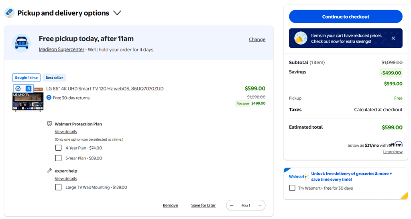Image resolution: width=411 pixels, height=219 pixels.
Task: Continue to checkout
Action: click(346, 16)
